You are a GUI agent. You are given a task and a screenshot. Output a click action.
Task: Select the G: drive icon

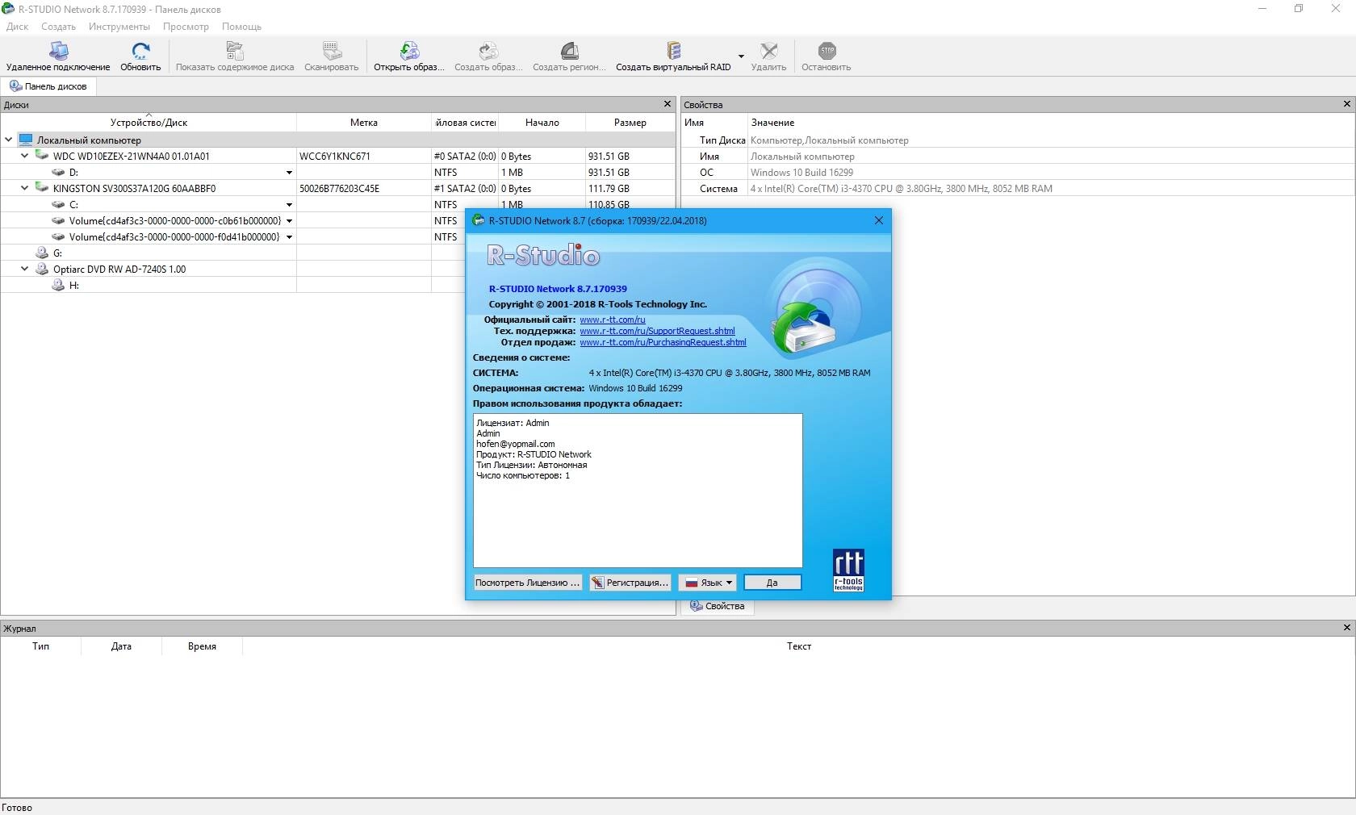(x=42, y=253)
